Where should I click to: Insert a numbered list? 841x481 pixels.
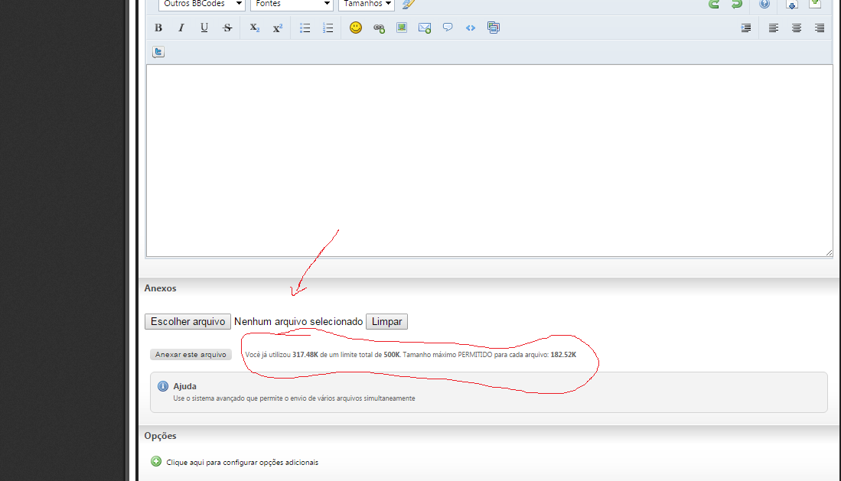pyautogui.click(x=328, y=28)
